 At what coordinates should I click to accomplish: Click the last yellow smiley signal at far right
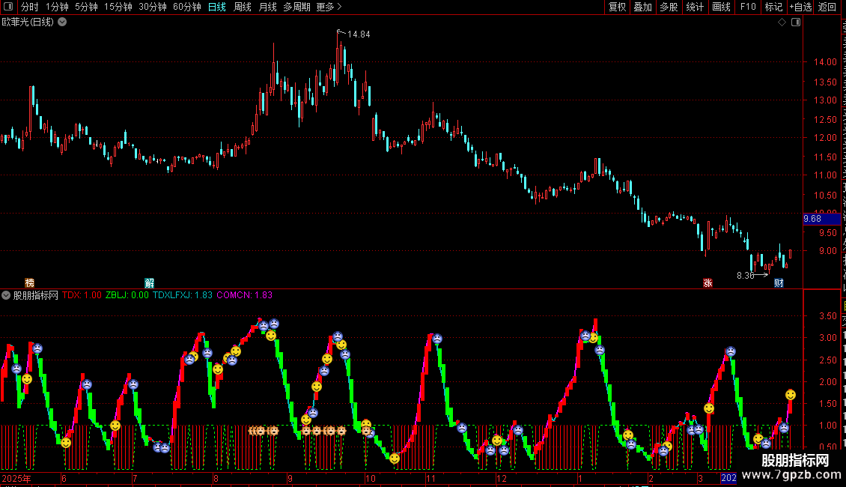point(791,395)
